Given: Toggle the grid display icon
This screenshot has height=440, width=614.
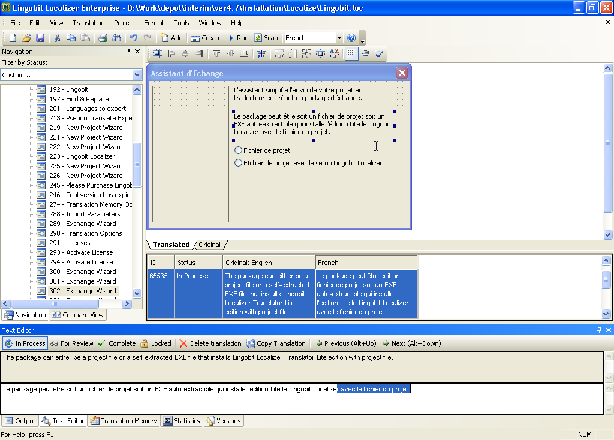Looking at the screenshot, I should point(351,53).
